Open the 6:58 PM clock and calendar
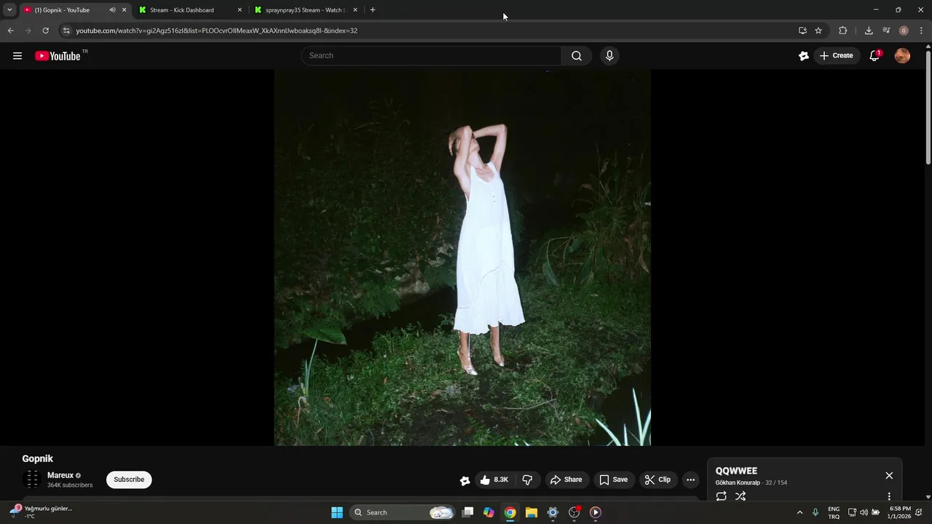 [900, 512]
